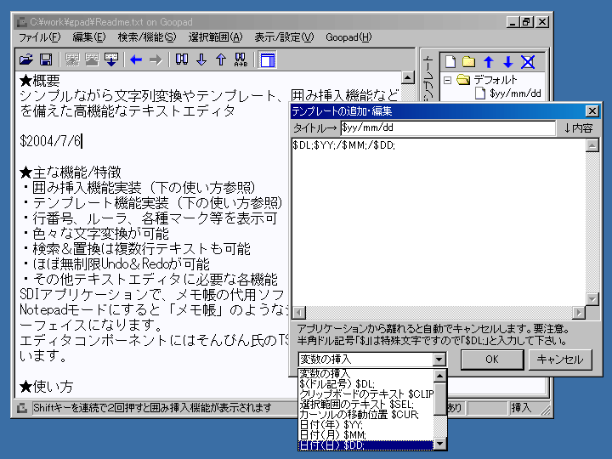Click the Find next down arrow icon
The image size is (612, 459).
[x=201, y=59]
